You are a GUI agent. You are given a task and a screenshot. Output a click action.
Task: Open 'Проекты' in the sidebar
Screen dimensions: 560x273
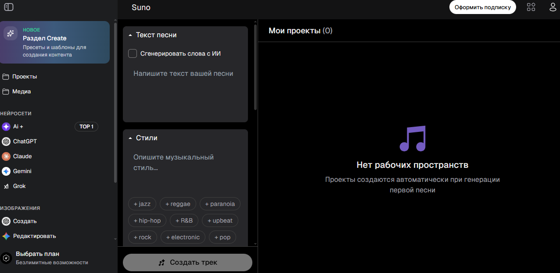pyautogui.click(x=24, y=77)
